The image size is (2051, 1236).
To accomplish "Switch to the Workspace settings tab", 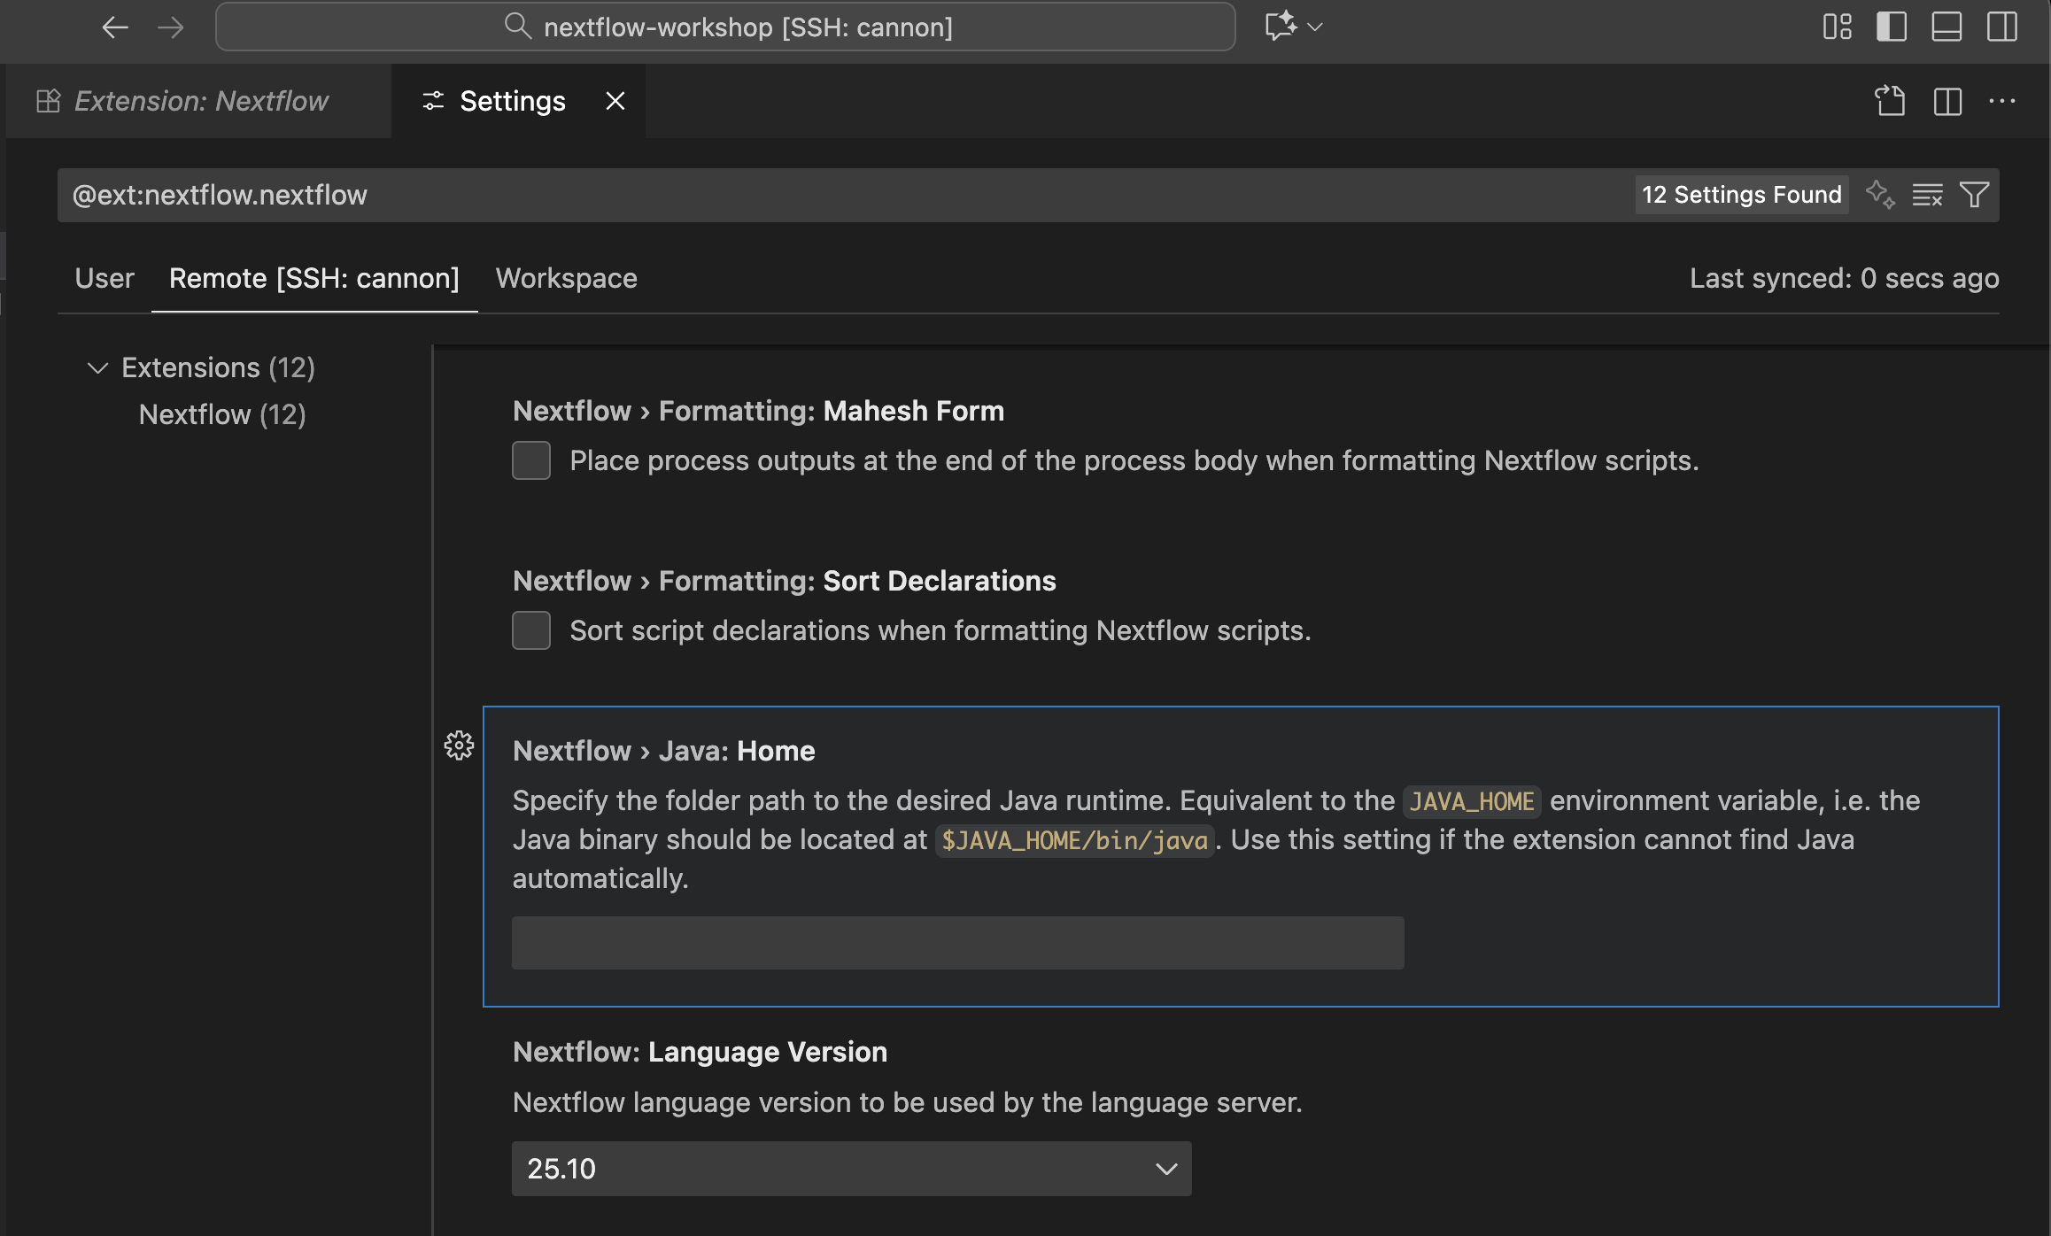I will [566, 278].
